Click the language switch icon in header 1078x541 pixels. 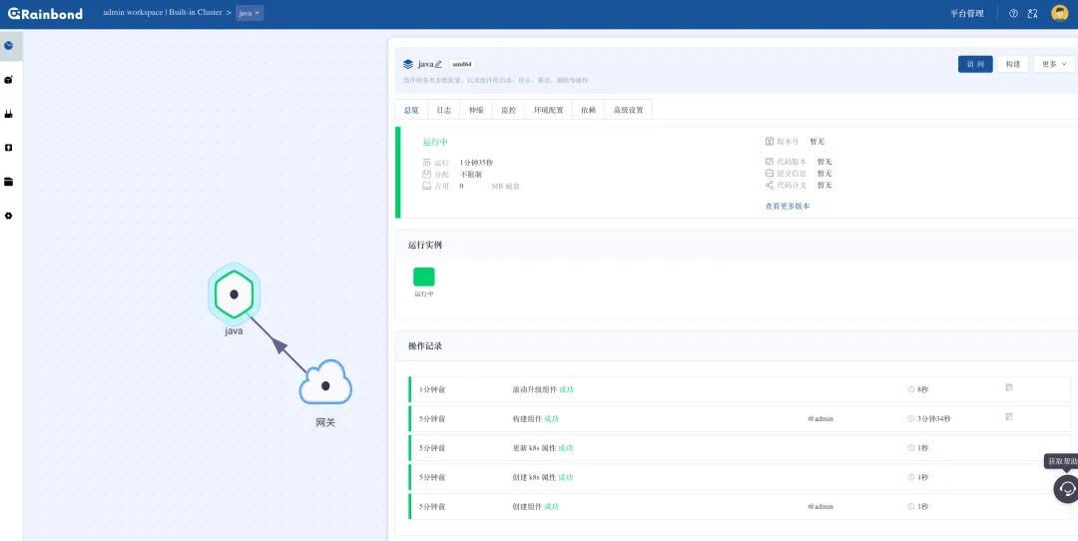click(1033, 14)
